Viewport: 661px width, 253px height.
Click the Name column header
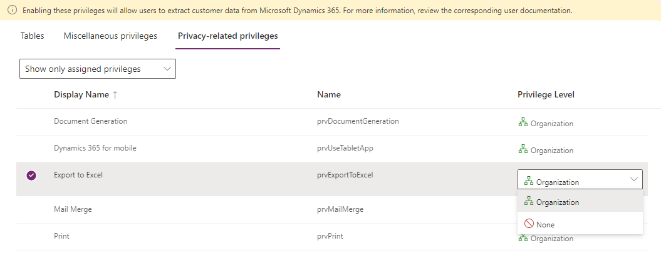pyautogui.click(x=329, y=95)
